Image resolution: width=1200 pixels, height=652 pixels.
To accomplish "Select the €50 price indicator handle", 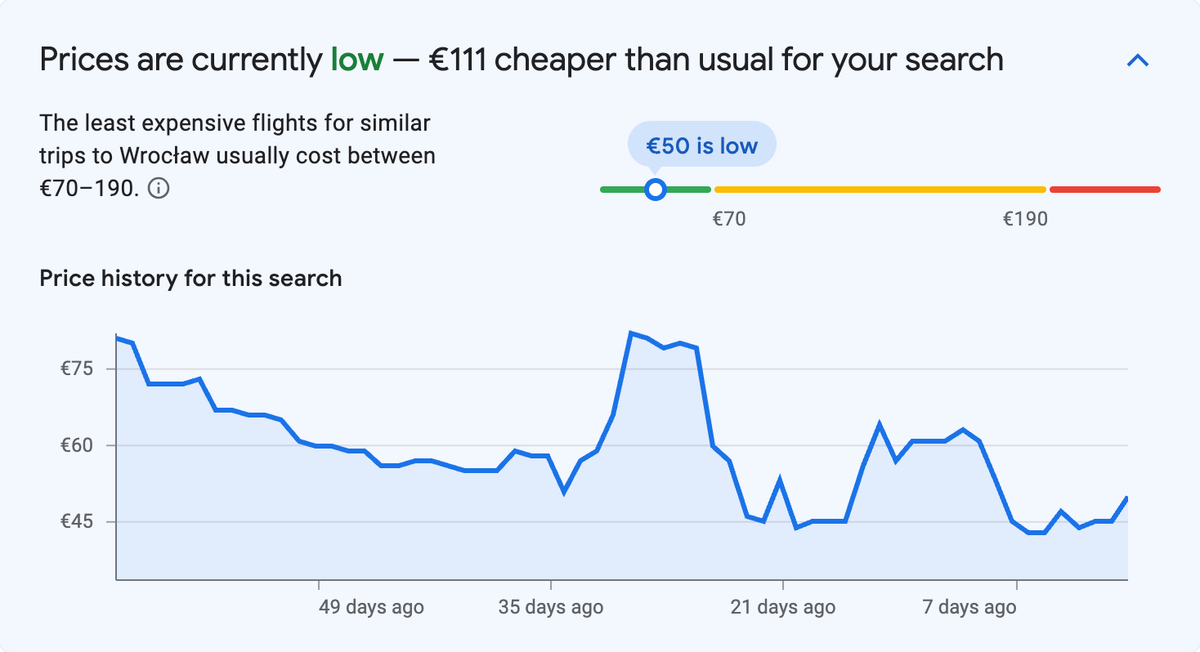I will coord(656,189).
